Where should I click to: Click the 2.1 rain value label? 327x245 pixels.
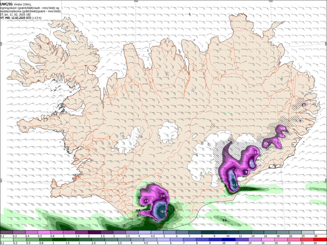pos(245,189)
